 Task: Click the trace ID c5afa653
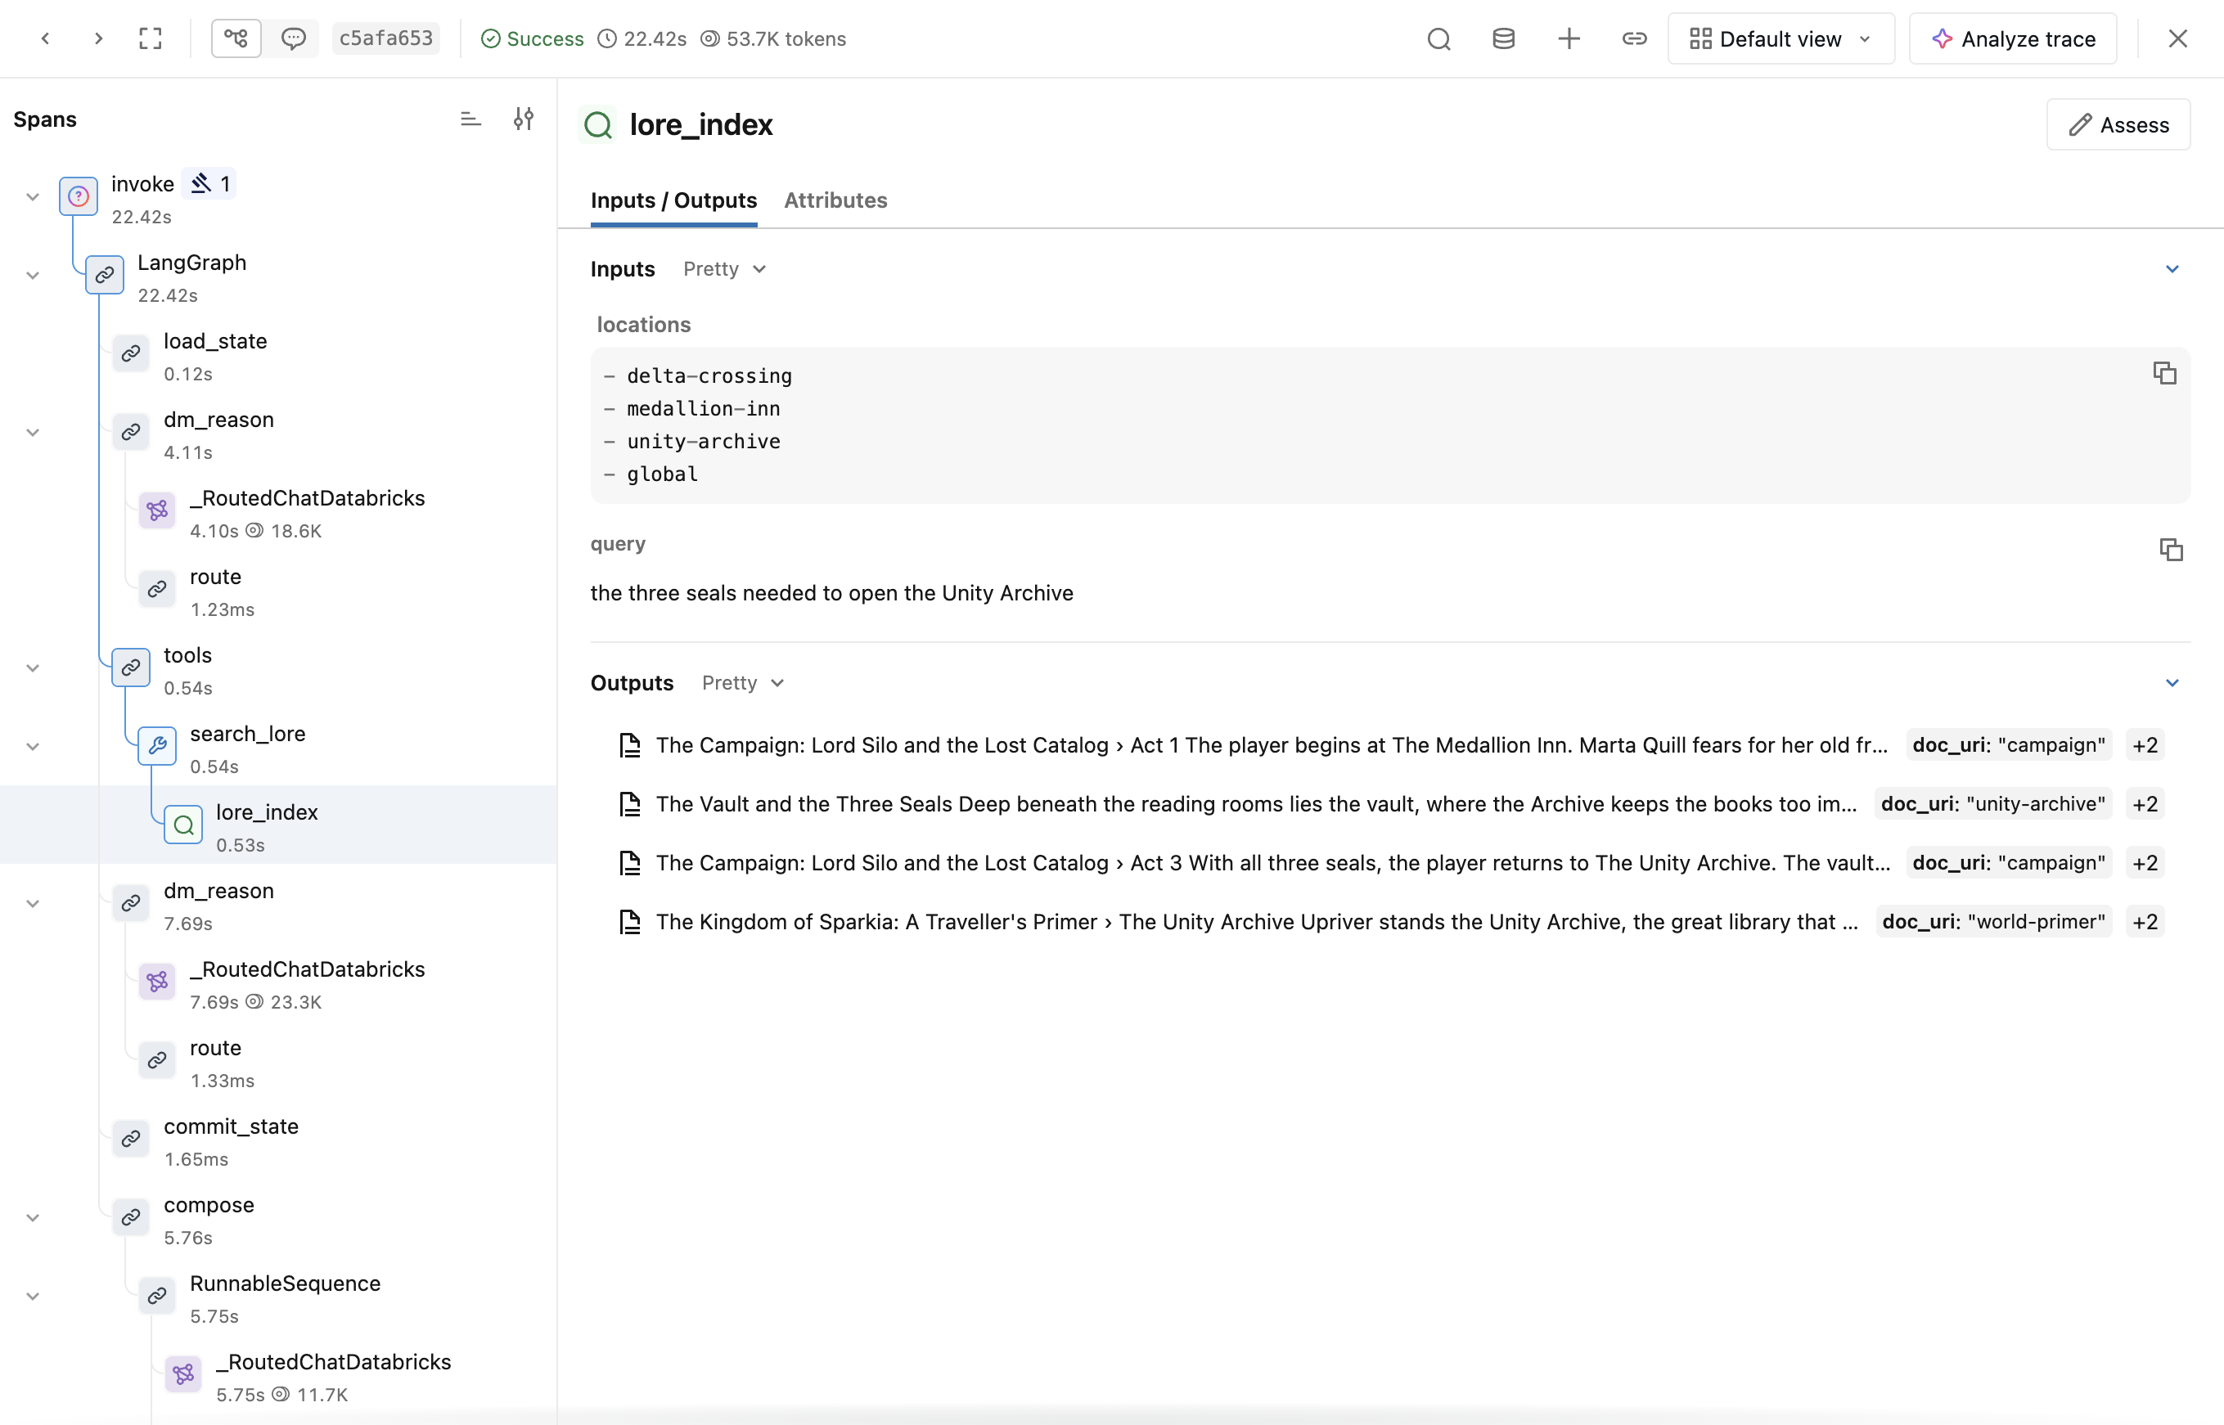tap(386, 39)
